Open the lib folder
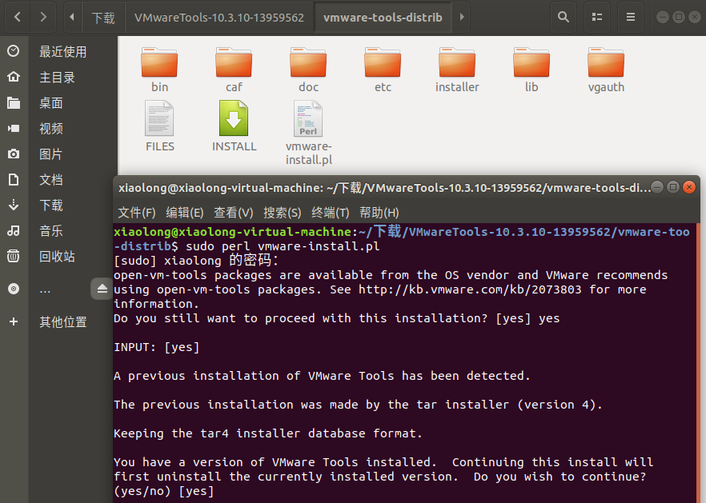Screen dimensions: 706x503 [x=532, y=70]
